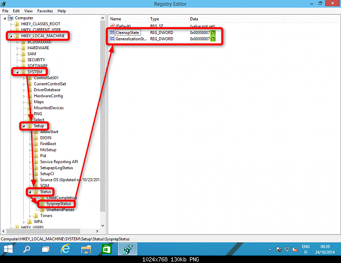
Task: Collapse the Computer root node
Action: [x=5, y=18]
